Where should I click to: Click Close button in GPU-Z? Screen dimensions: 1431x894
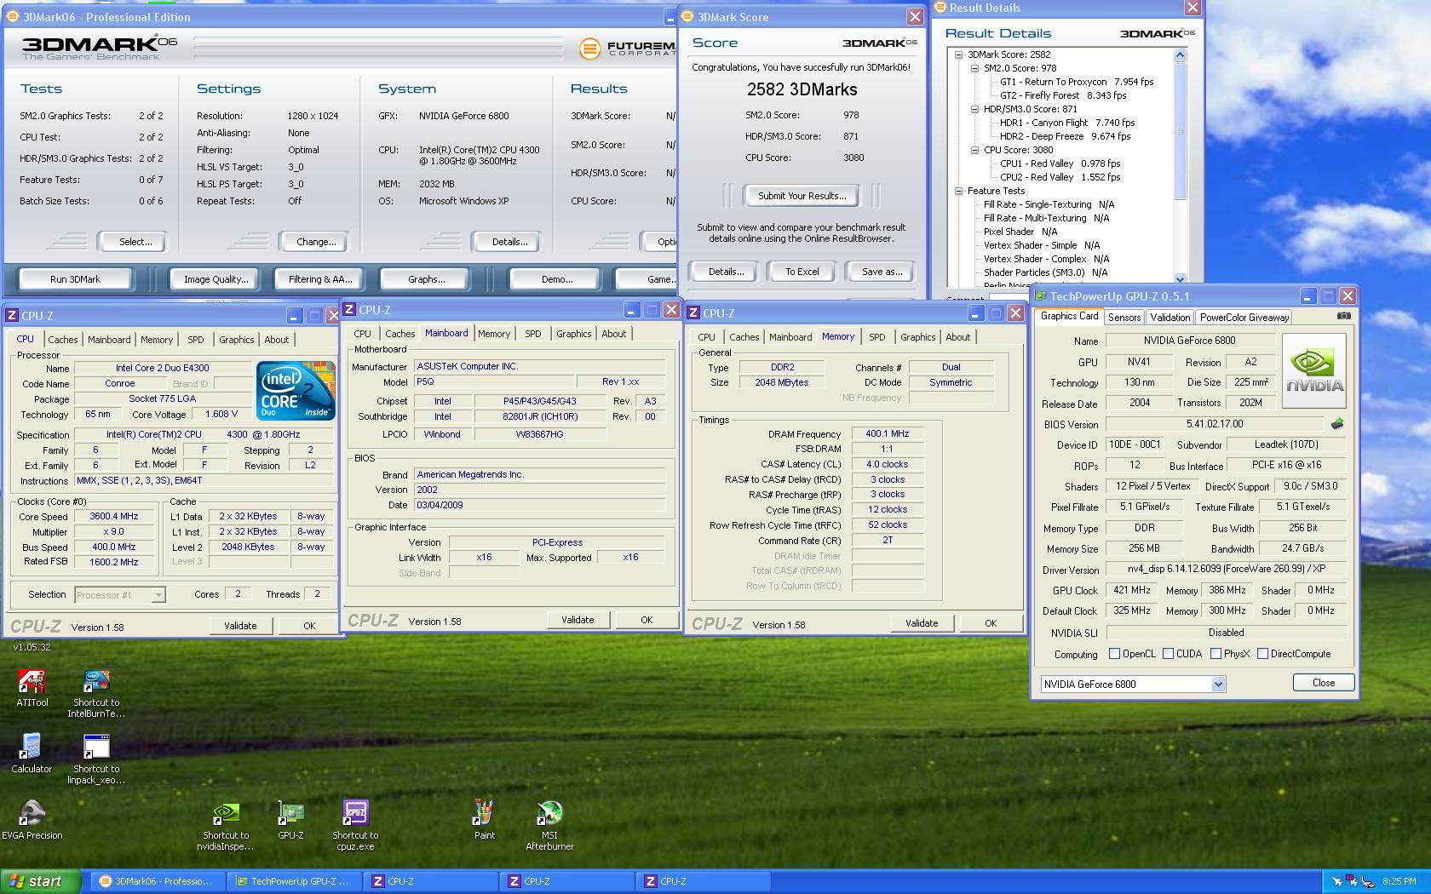(1323, 683)
